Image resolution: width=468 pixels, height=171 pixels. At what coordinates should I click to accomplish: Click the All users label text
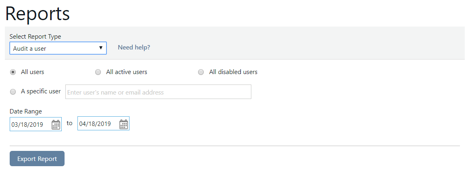[33, 72]
